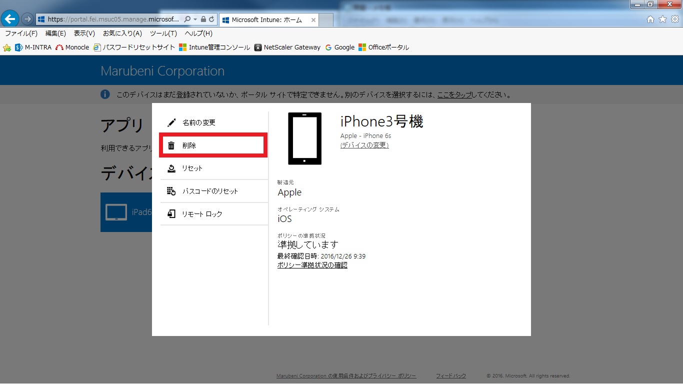Click the Monocle favorites shortcut

72,47
